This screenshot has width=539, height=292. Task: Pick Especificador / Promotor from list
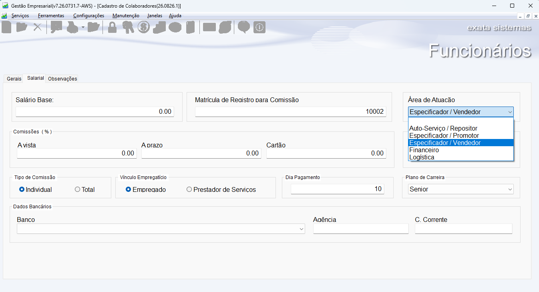pos(461,135)
